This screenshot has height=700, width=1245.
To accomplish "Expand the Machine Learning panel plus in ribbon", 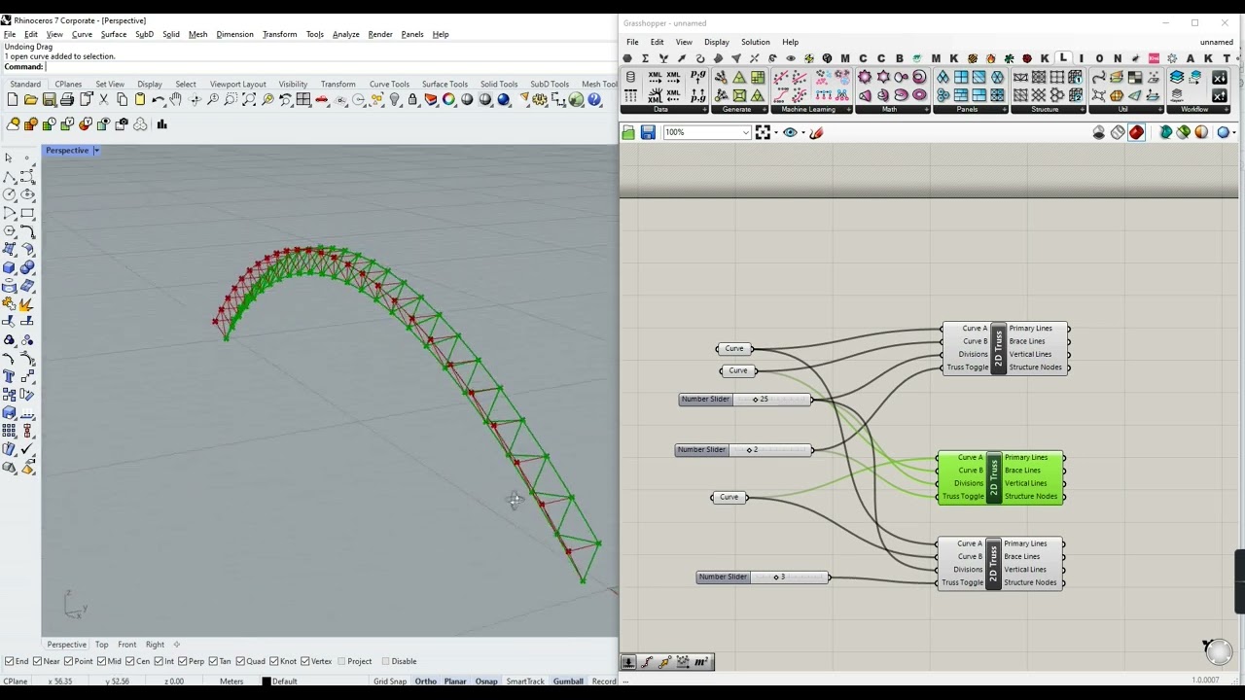I will click(848, 109).
